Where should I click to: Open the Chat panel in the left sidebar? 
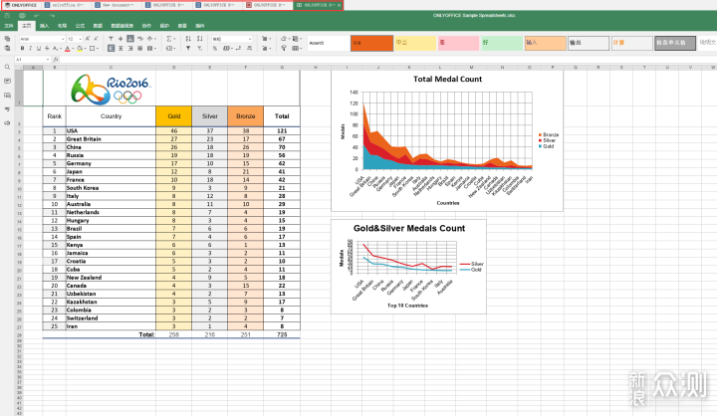pyautogui.click(x=7, y=96)
